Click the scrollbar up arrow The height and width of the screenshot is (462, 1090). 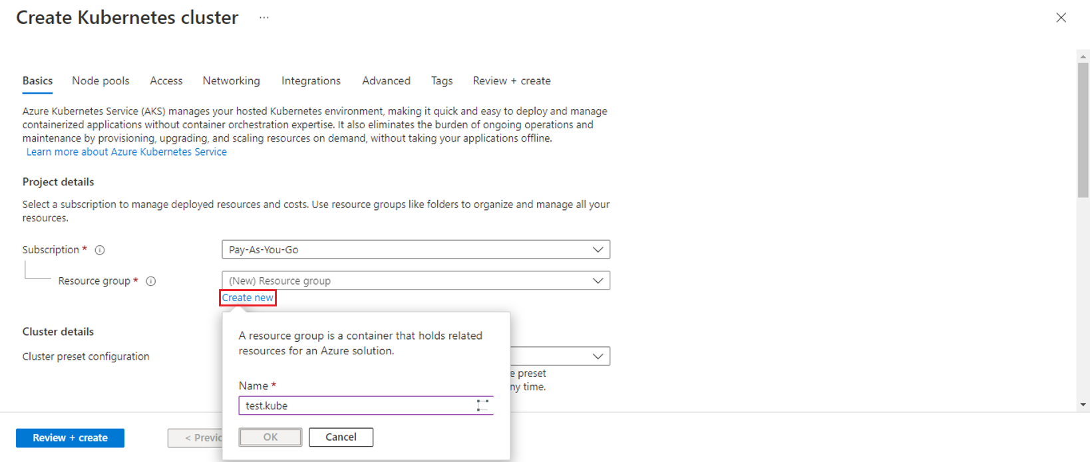pyautogui.click(x=1083, y=57)
